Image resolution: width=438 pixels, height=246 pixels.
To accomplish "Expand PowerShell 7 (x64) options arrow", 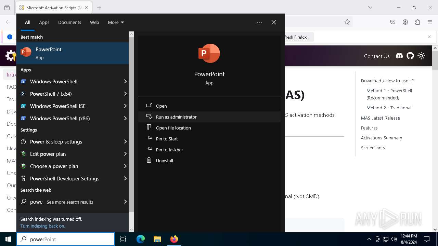I will pos(125,94).
